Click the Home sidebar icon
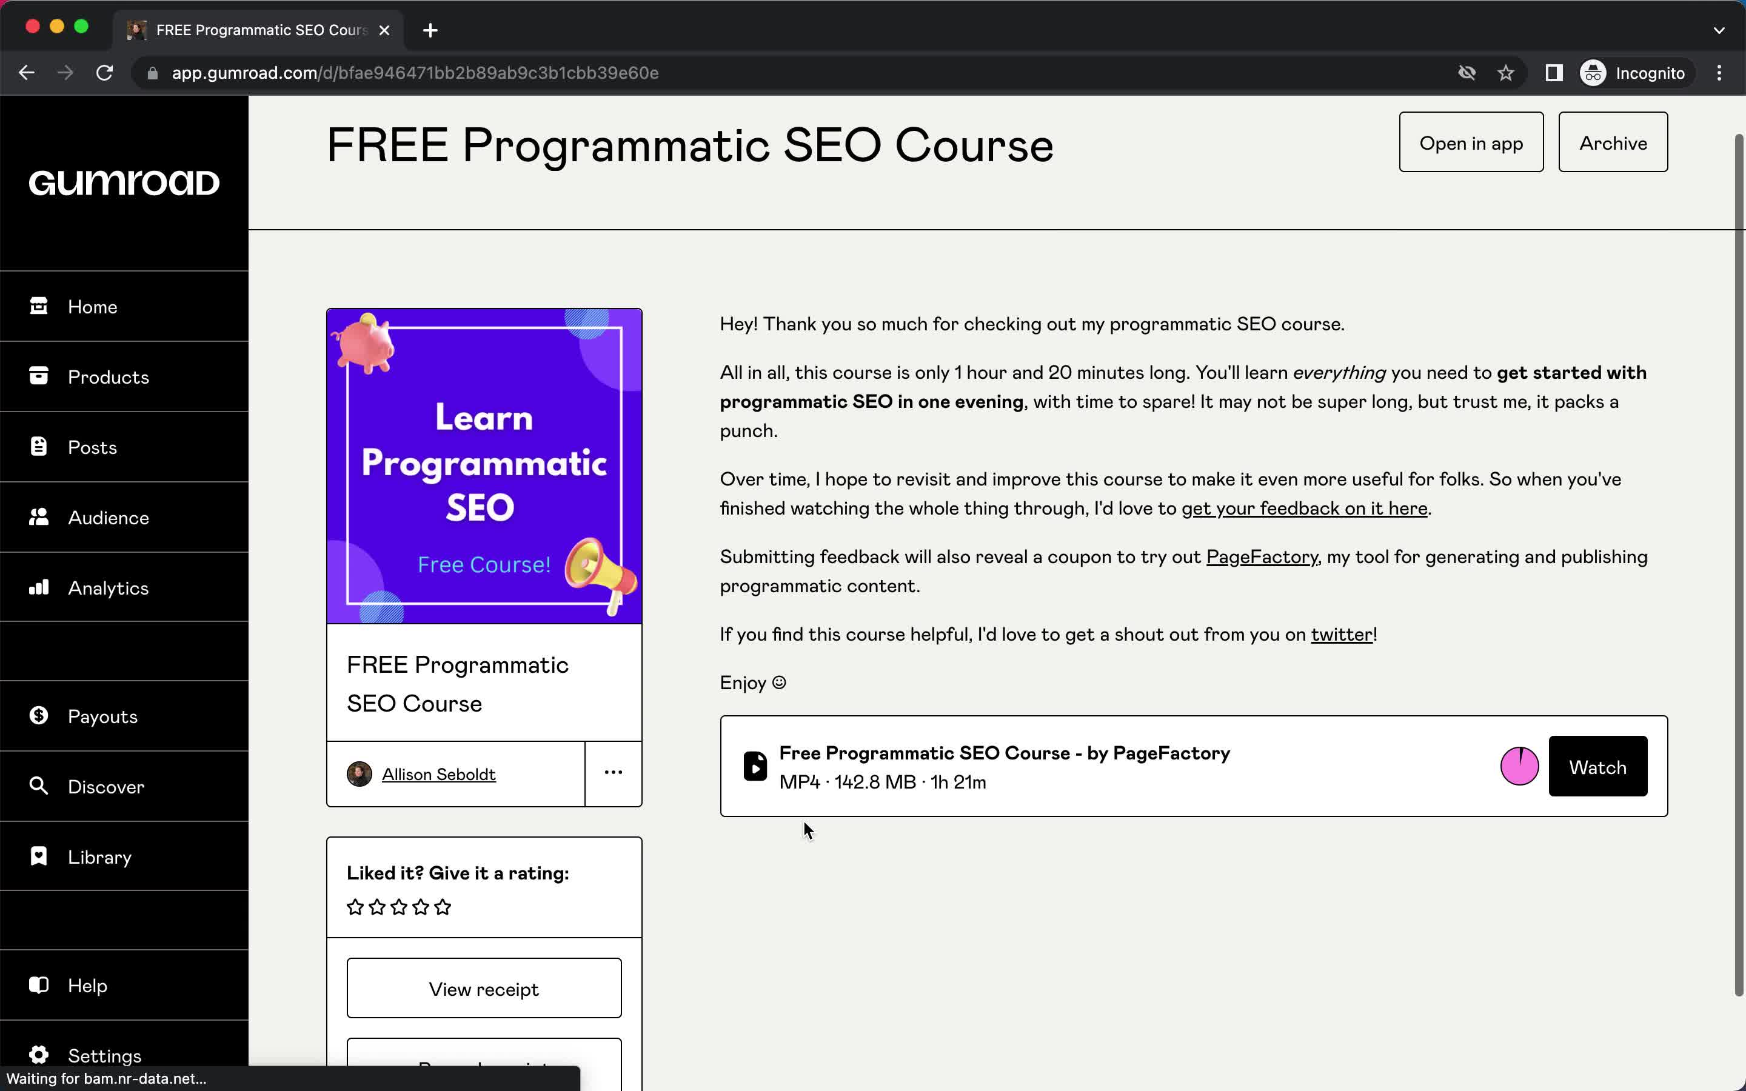 pyautogui.click(x=38, y=306)
